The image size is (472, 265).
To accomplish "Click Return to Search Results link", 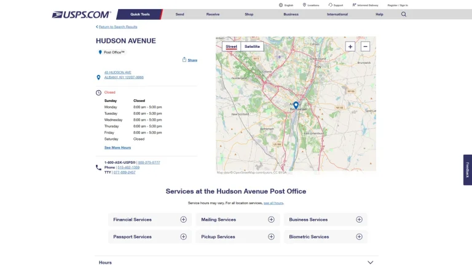I will click(x=118, y=27).
